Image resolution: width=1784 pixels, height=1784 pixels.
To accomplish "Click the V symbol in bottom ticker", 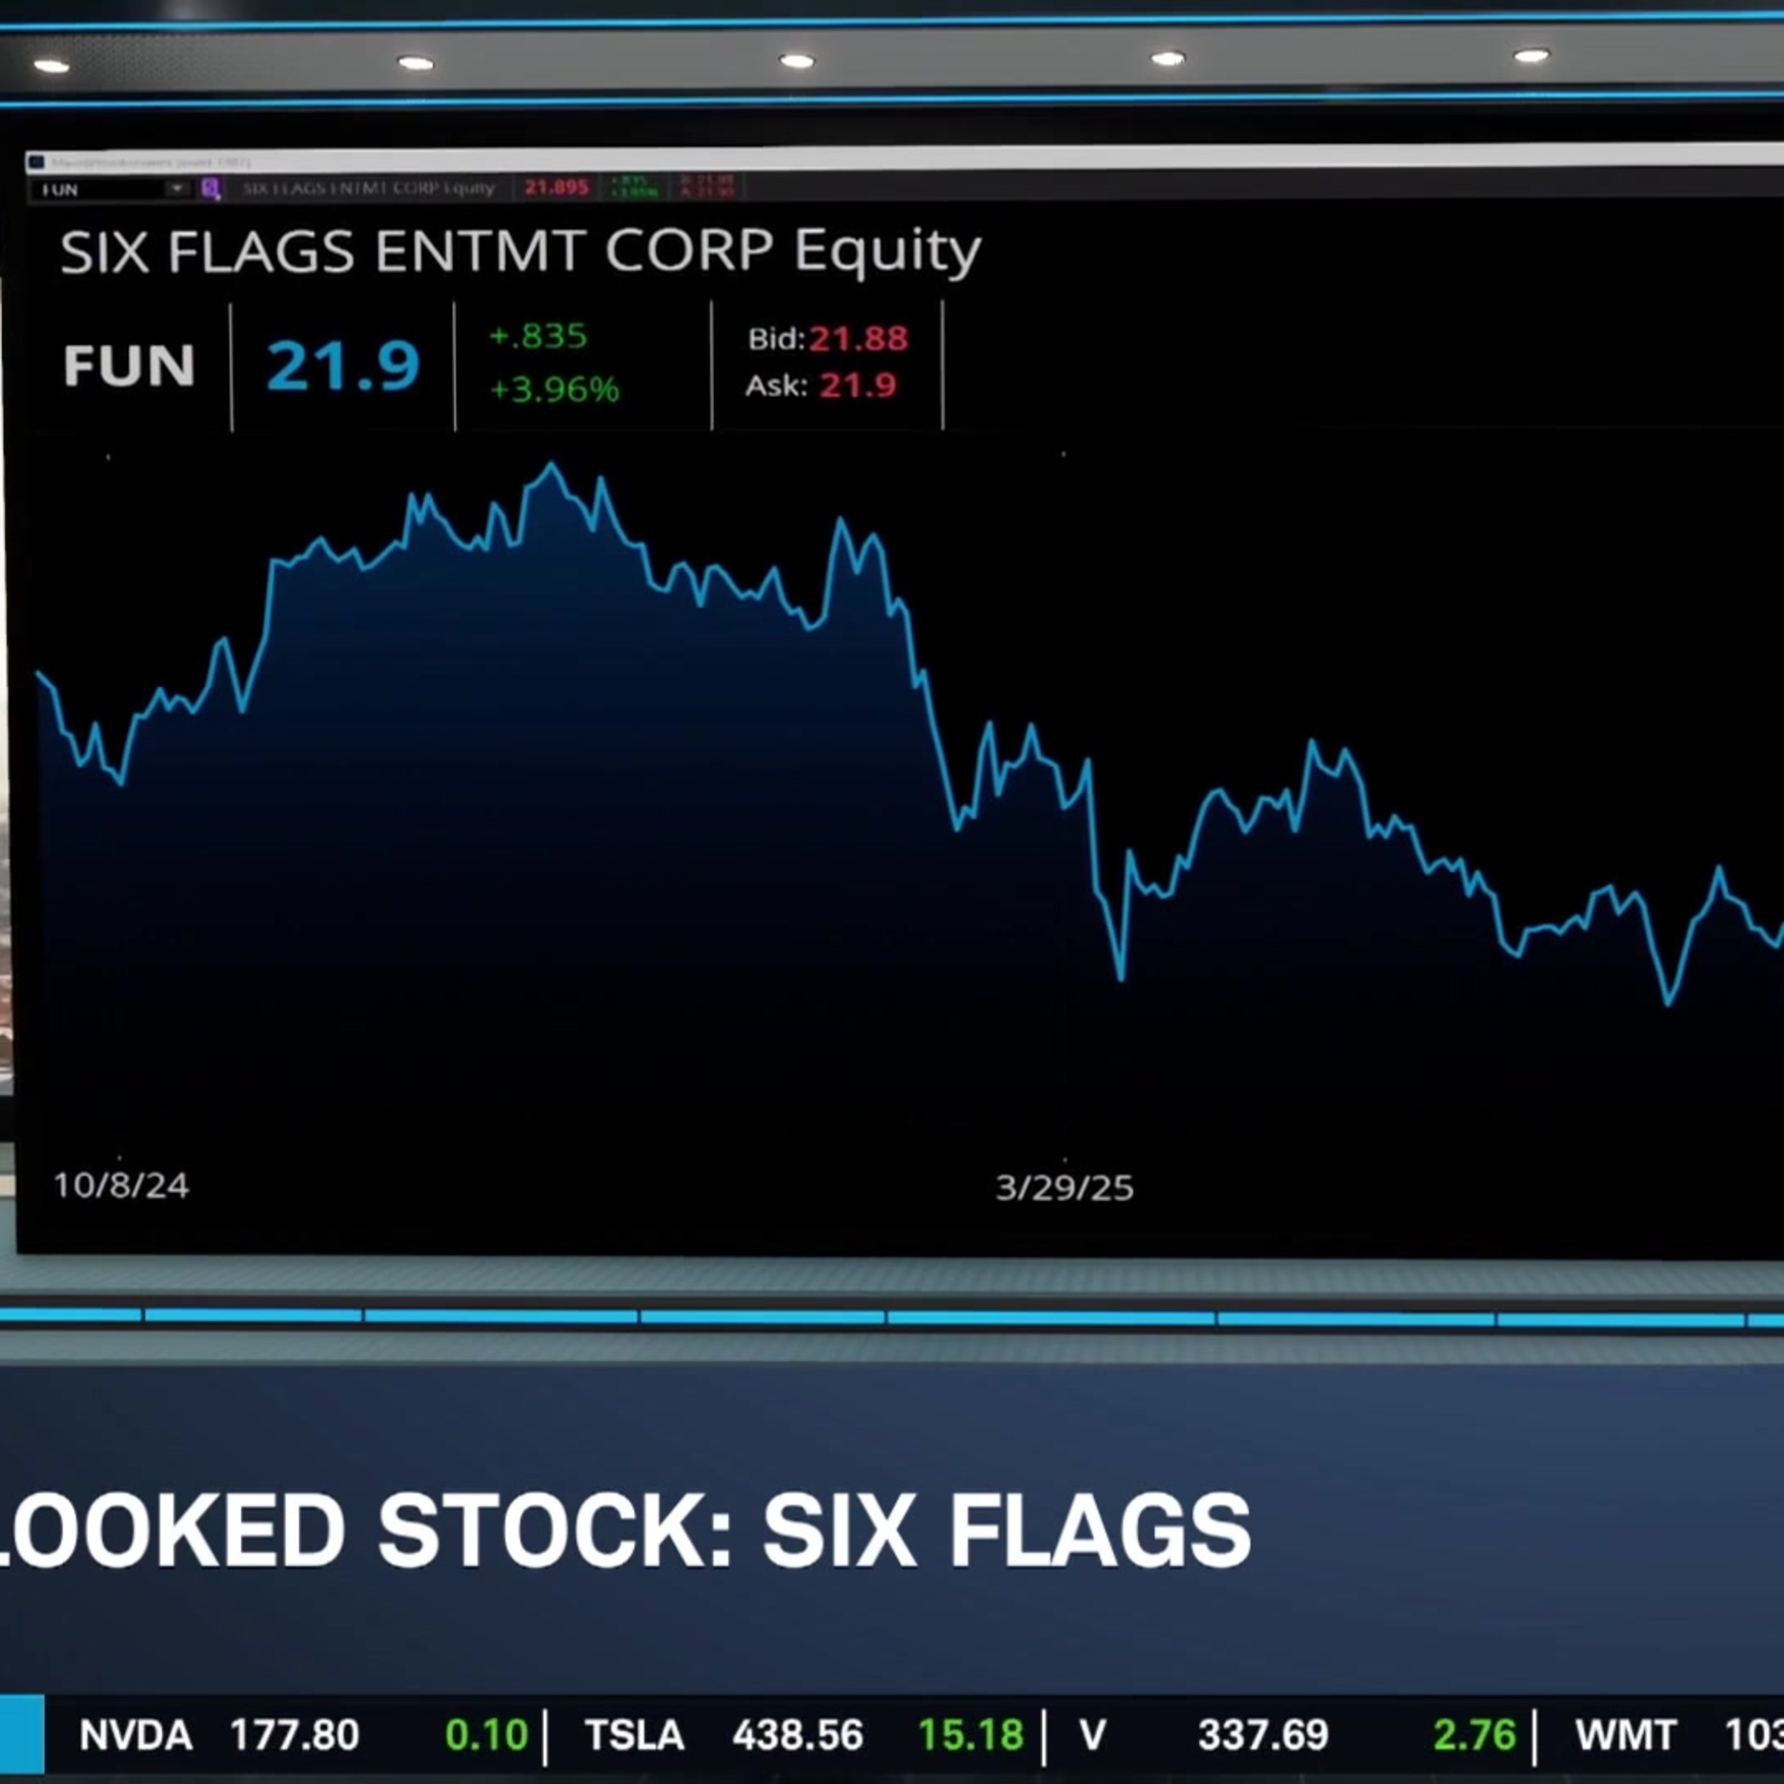I will pyautogui.click(x=1092, y=1735).
